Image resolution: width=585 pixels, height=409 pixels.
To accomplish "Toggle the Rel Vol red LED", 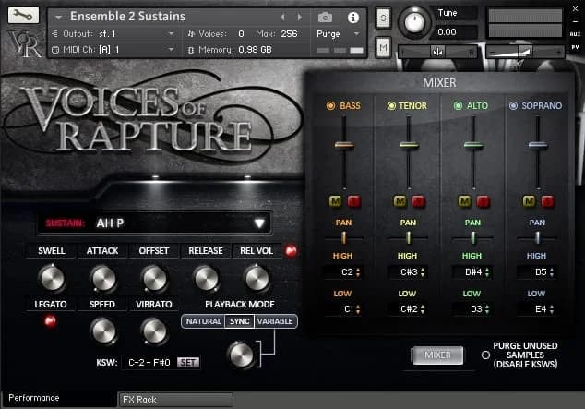I will coord(291,250).
